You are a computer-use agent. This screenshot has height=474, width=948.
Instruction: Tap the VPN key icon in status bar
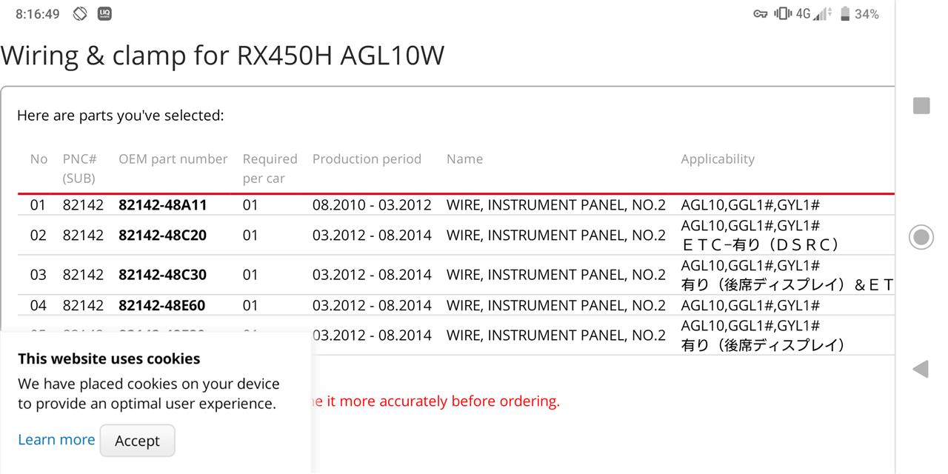[760, 14]
